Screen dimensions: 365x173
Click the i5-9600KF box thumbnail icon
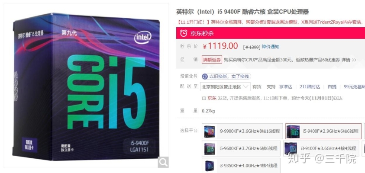click(x=210, y=149)
